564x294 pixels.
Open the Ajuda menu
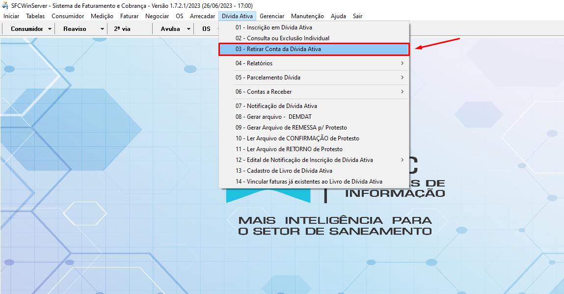[x=339, y=16]
